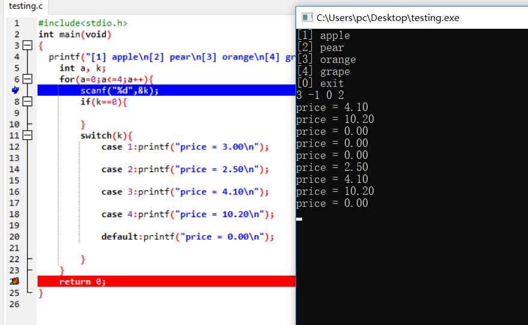Click the case 2 printf line
The width and height of the screenshot is (528, 325).
185,169
